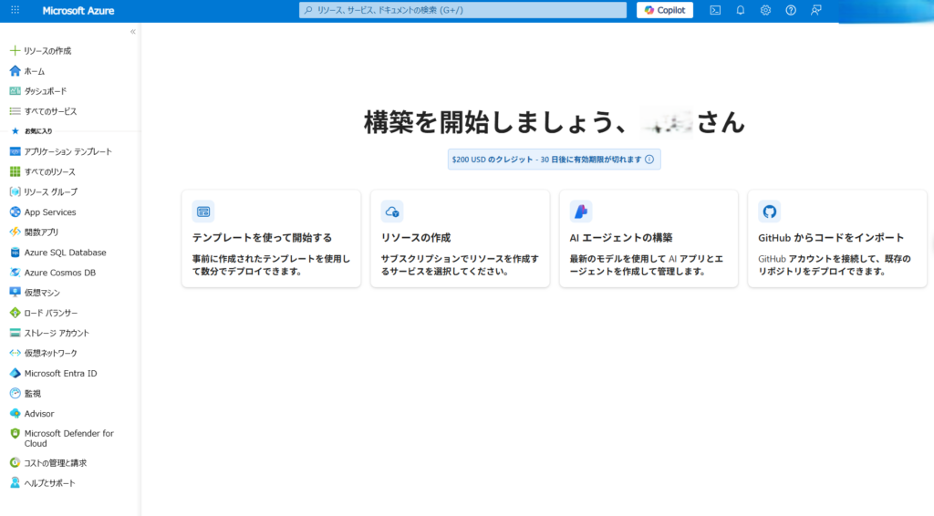
Task: Open the help question mark icon
Action: point(791,10)
